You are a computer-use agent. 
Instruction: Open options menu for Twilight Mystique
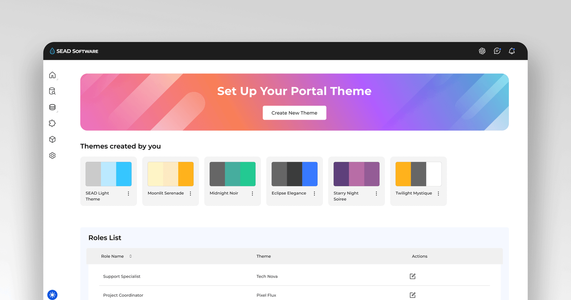tap(439, 193)
